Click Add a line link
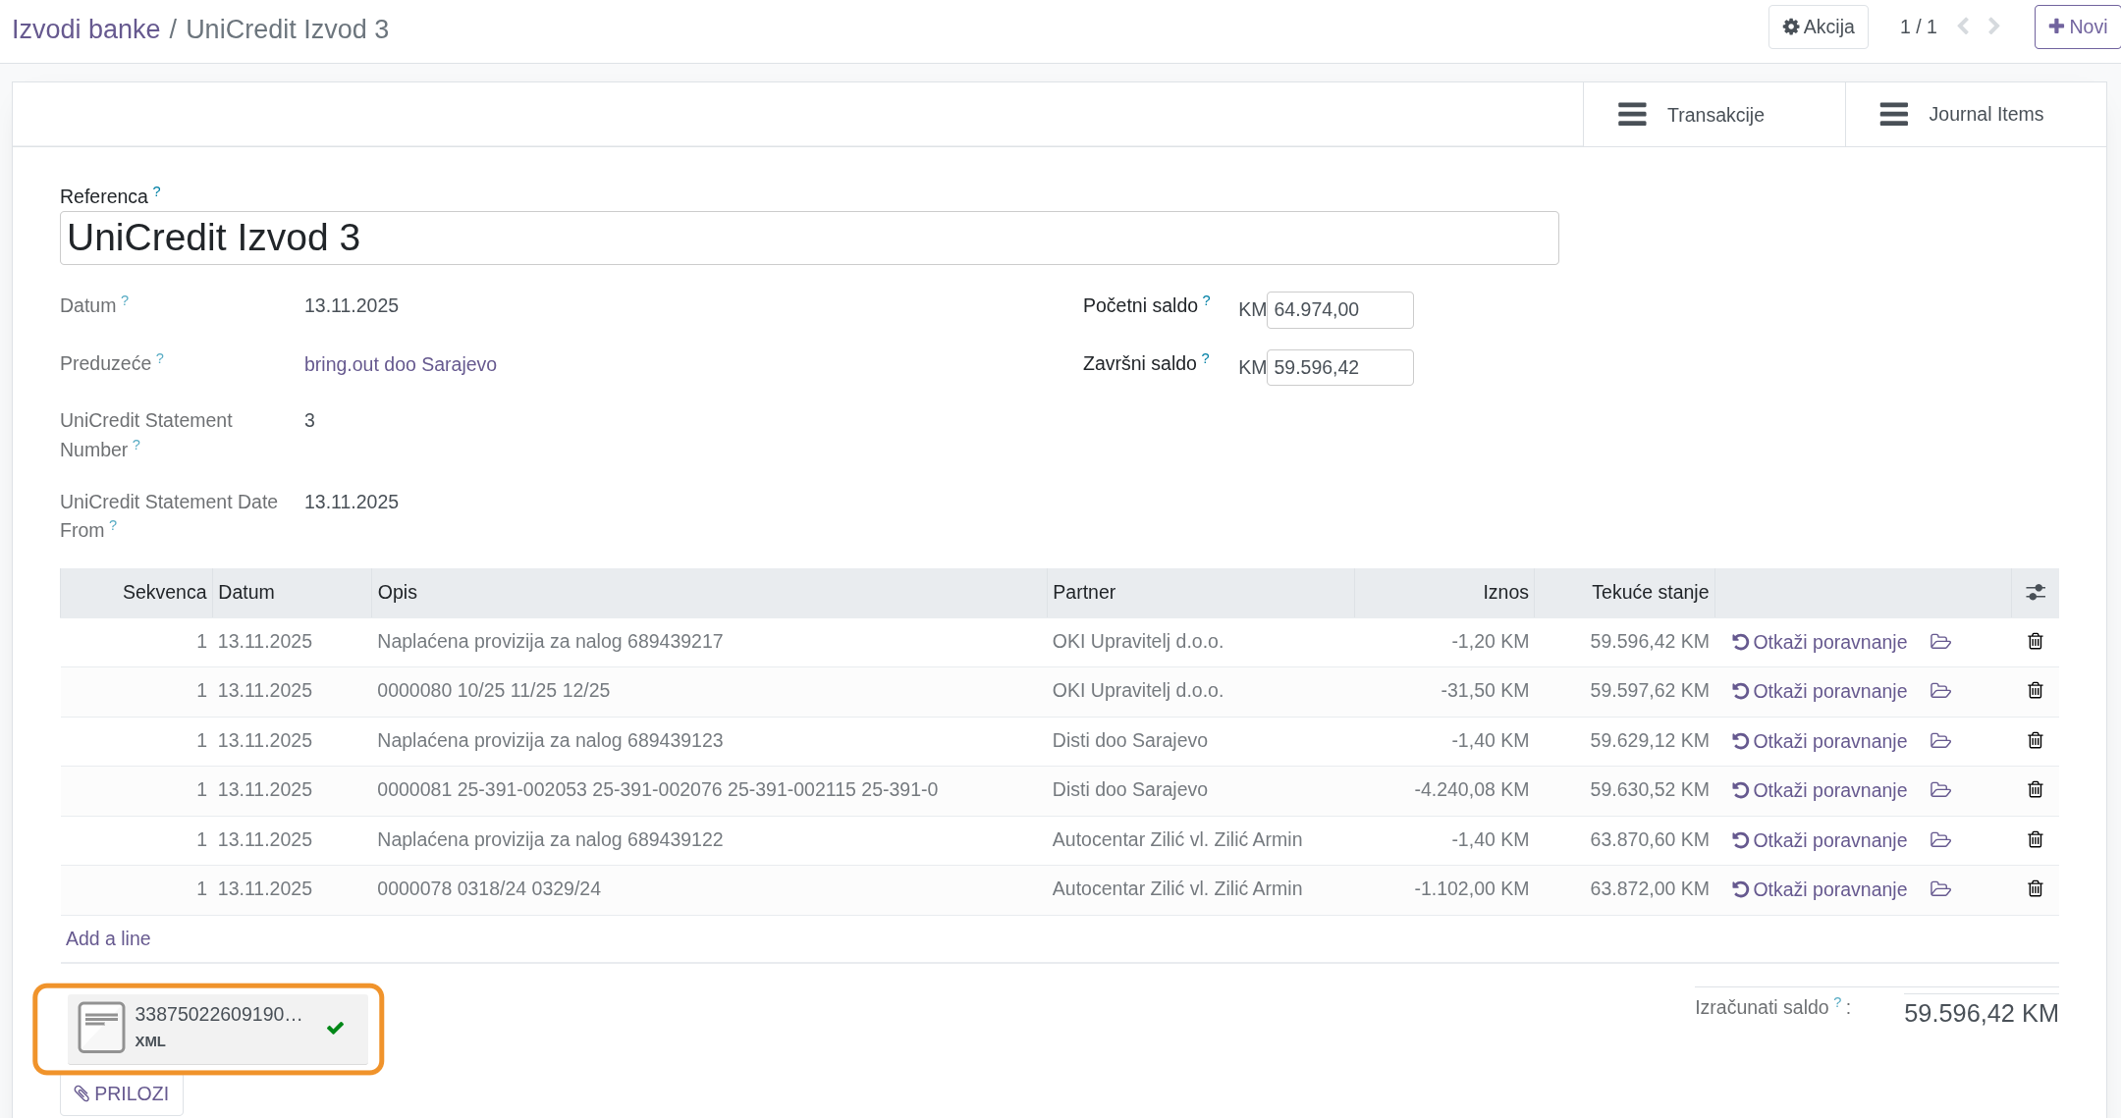Screen dimensions: 2121x1118 tap(108, 938)
